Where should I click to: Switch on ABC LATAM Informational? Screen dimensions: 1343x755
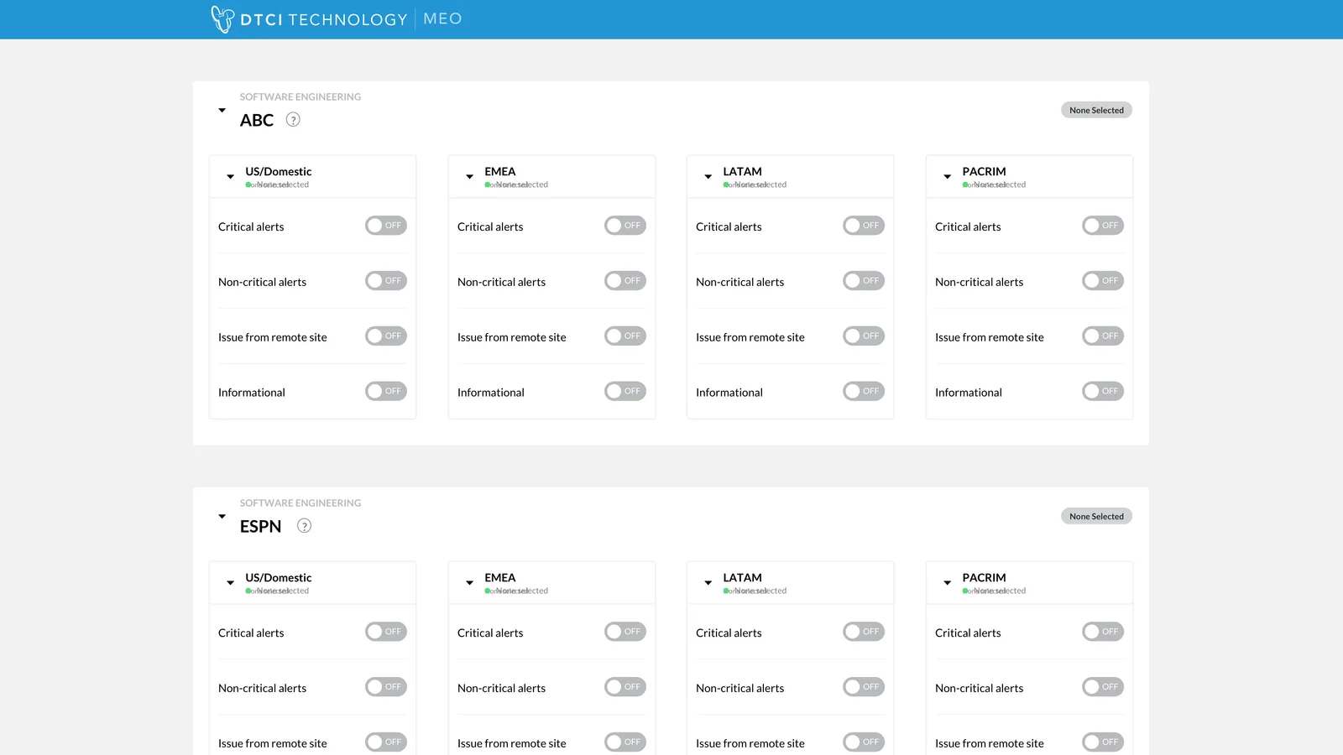tap(864, 392)
